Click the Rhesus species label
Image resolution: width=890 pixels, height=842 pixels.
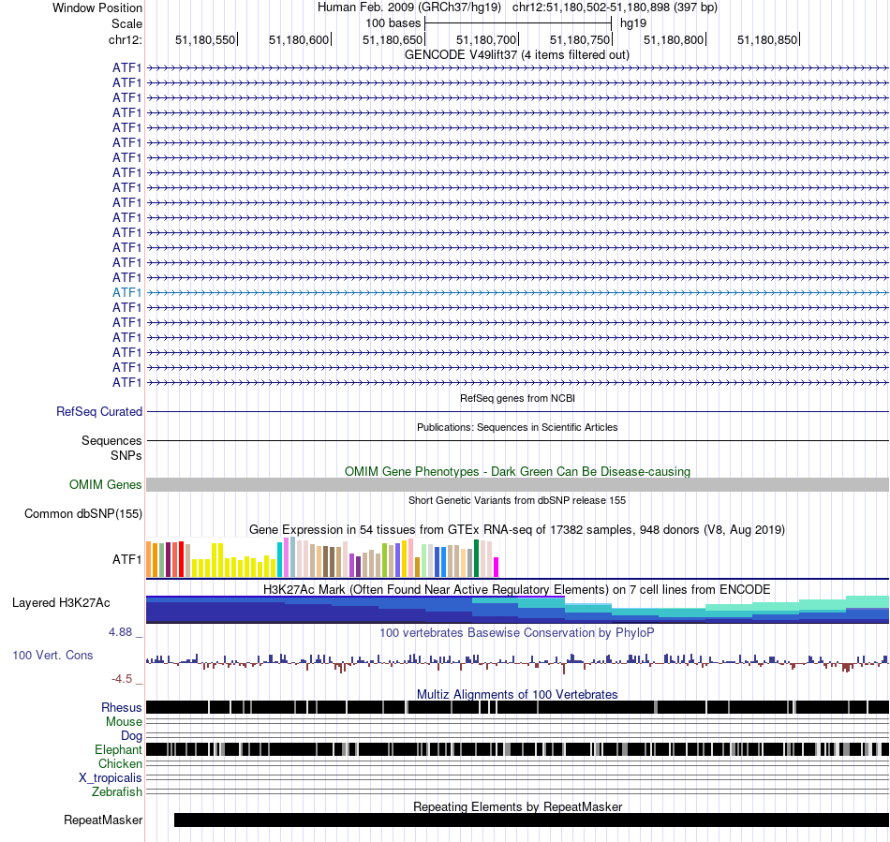point(122,707)
